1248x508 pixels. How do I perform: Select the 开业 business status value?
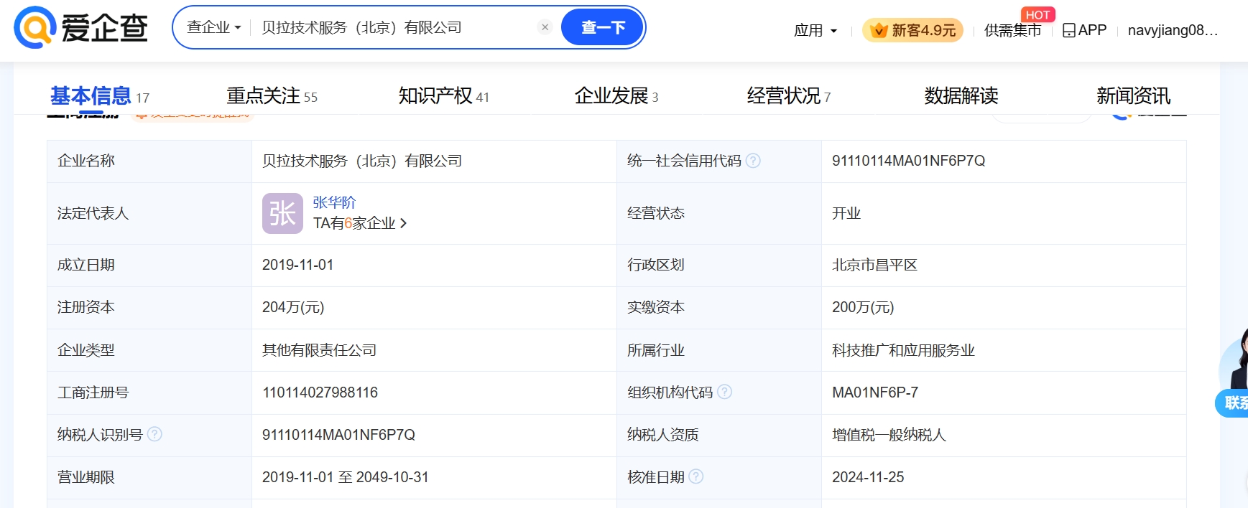pyautogui.click(x=846, y=213)
